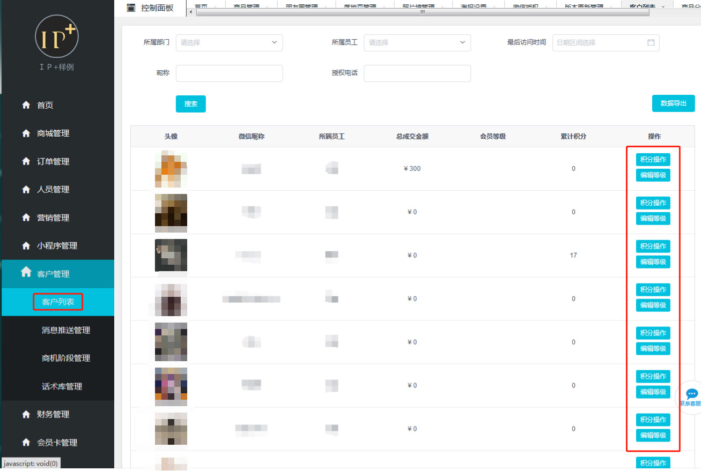This screenshot has width=701, height=471.
Task: Click the house icon next to 商城管理
Action: [x=26, y=133]
